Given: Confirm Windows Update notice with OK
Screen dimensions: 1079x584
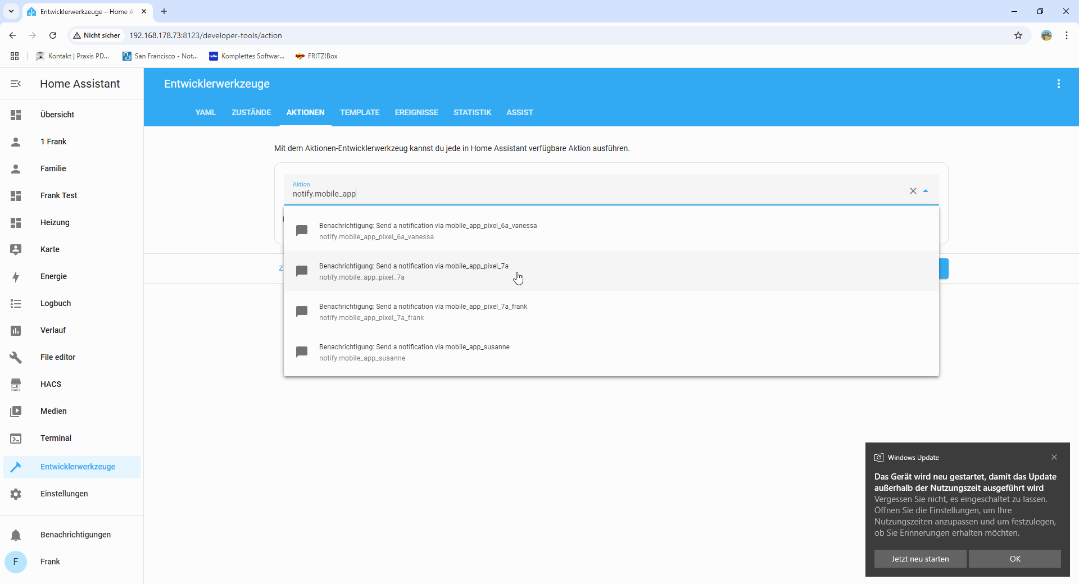Looking at the screenshot, I should click(1015, 559).
